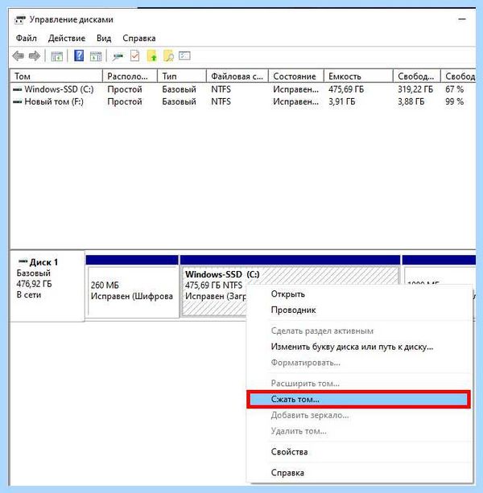Open the Справка menu in menu bar
This screenshot has width=483, height=493.
click(139, 38)
